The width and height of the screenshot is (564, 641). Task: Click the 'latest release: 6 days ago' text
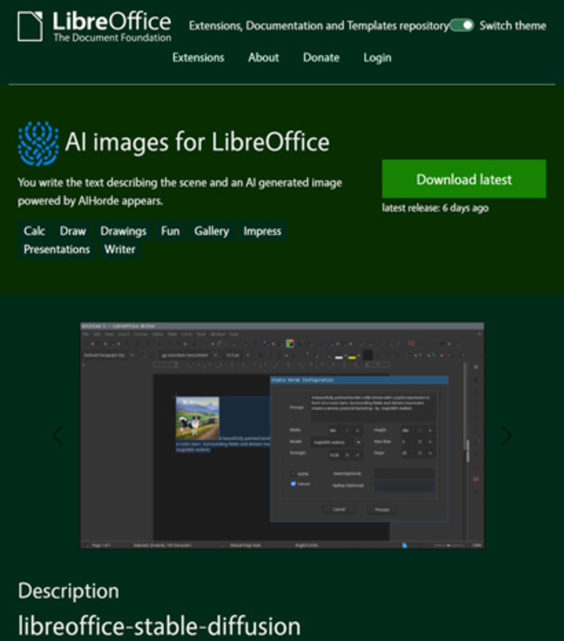tap(435, 208)
